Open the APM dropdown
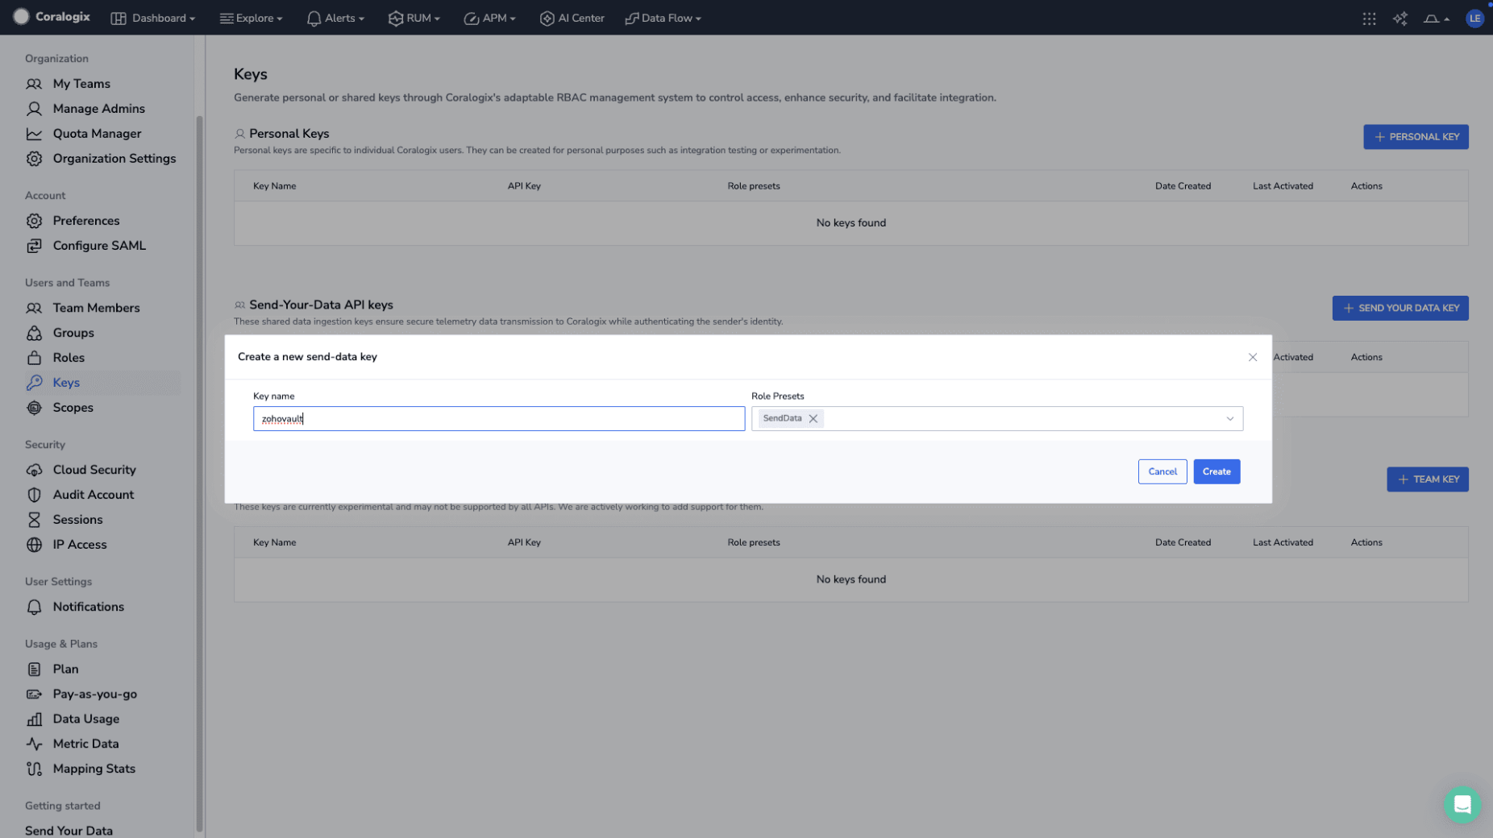Image resolution: width=1493 pixels, height=838 pixels. coord(489,18)
